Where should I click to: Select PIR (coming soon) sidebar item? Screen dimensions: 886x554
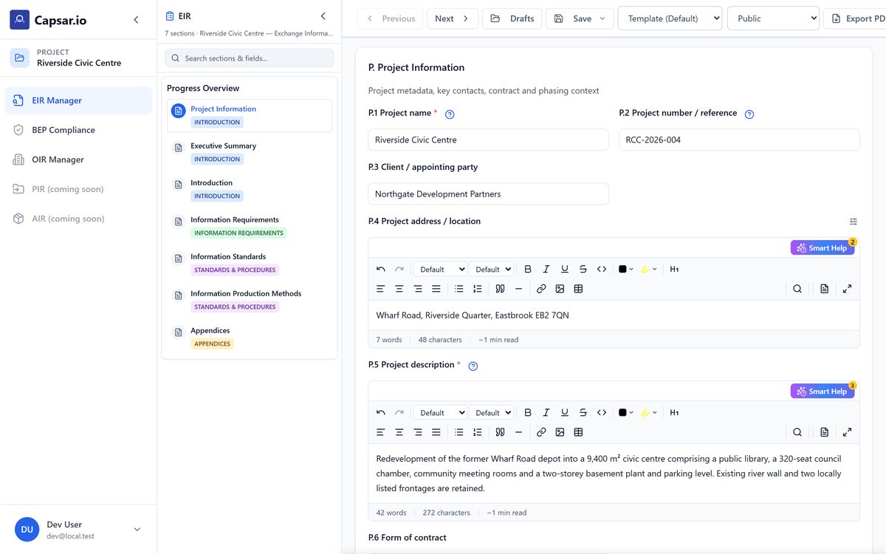(x=78, y=189)
